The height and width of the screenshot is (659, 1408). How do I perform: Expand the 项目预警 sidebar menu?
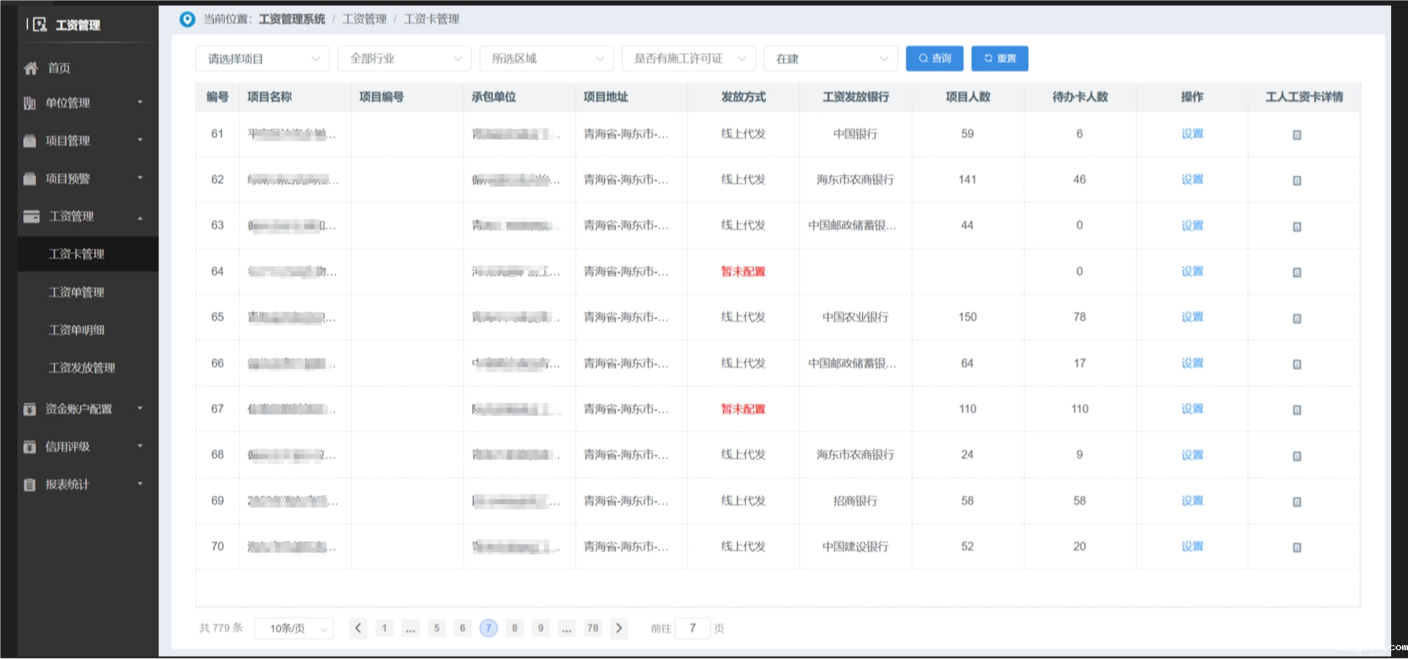(x=88, y=179)
